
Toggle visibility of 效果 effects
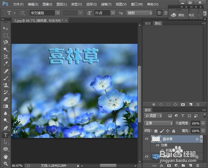[x=157, y=145]
